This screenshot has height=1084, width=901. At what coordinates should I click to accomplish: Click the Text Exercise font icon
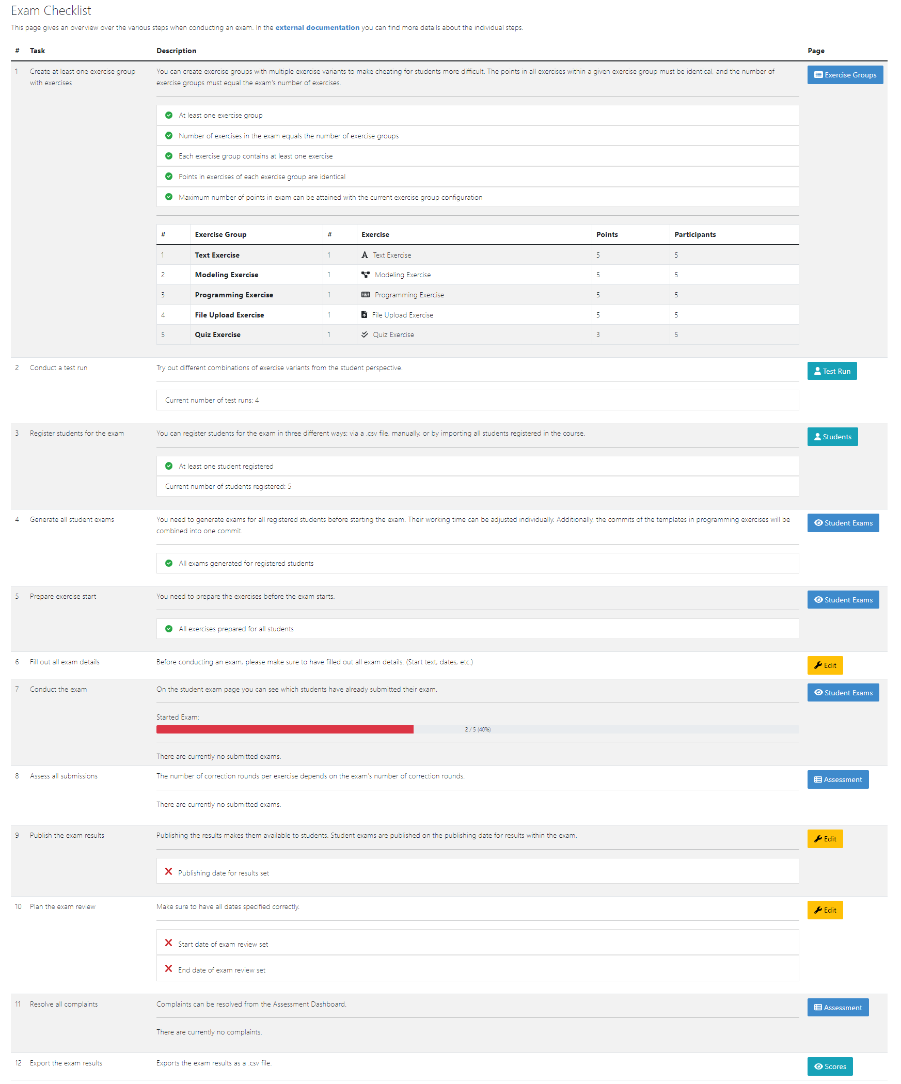pyautogui.click(x=365, y=255)
